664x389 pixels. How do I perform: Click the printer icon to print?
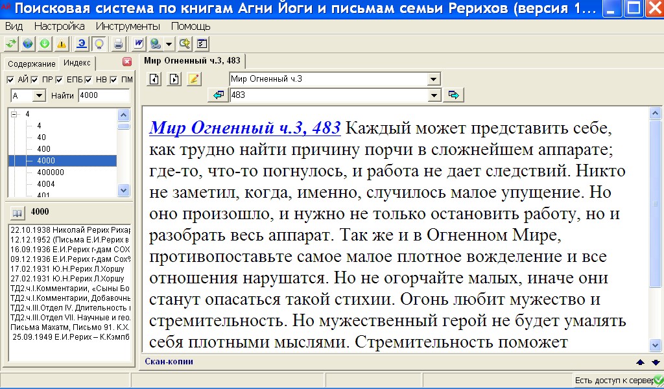tap(118, 44)
